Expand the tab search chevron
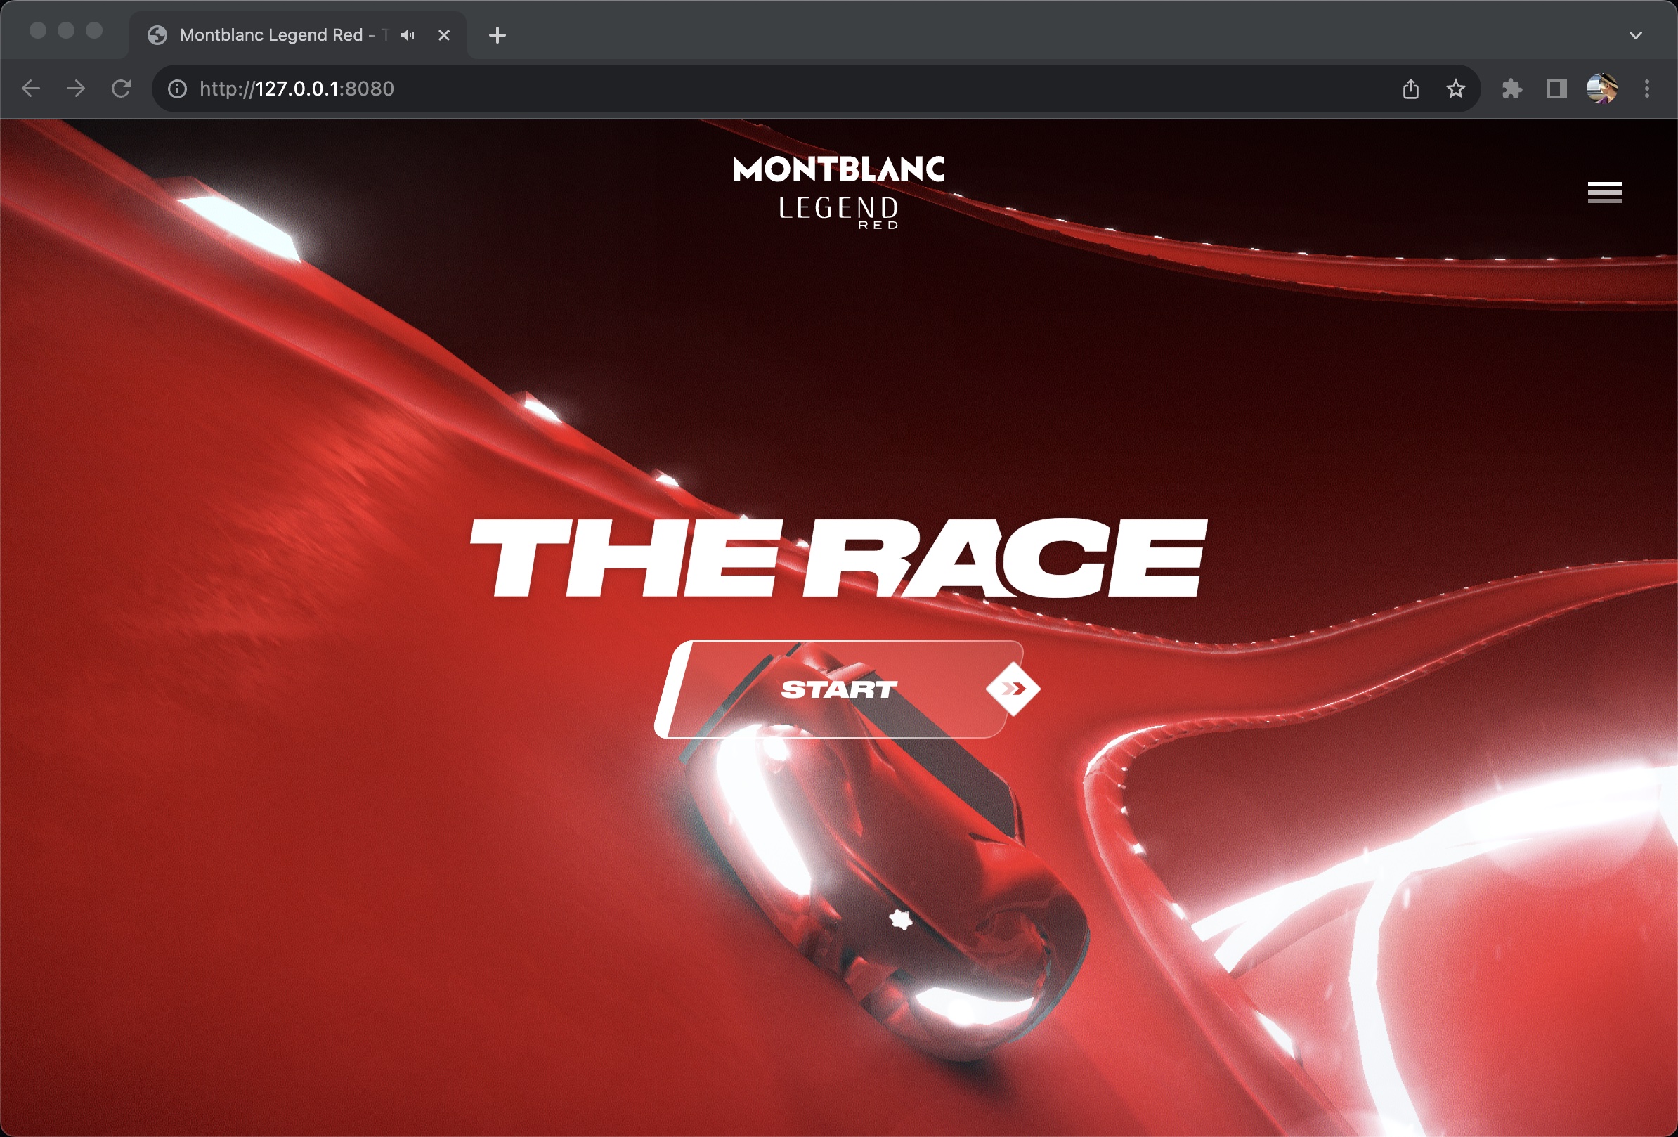Viewport: 1678px width, 1137px height. [x=1635, y=34]
